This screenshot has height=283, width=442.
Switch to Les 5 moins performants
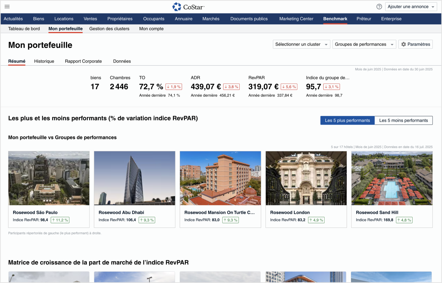403,120
